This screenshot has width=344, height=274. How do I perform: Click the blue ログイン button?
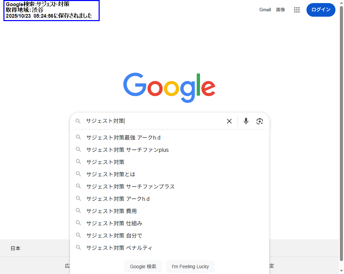[321, 10]
